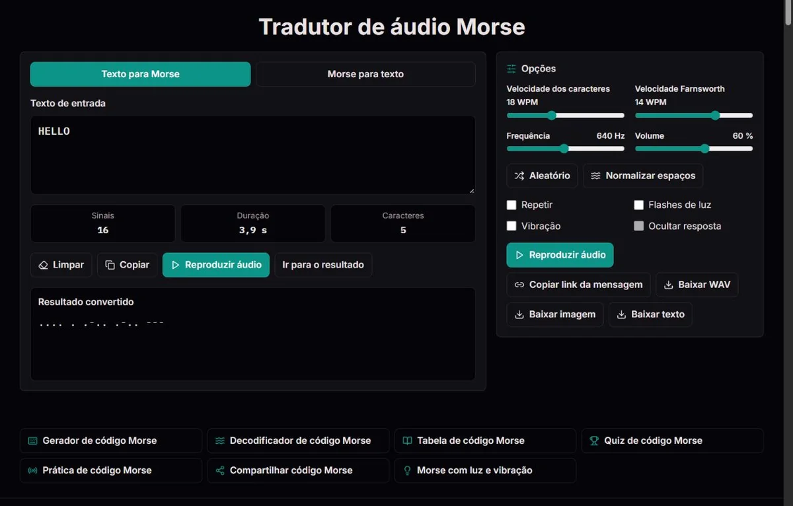Image resolution: width=793 pixels, height=506 pixels.
Task: Click the share icon beside Compartilhar código Morse
Action: click(x=220, y=470)
